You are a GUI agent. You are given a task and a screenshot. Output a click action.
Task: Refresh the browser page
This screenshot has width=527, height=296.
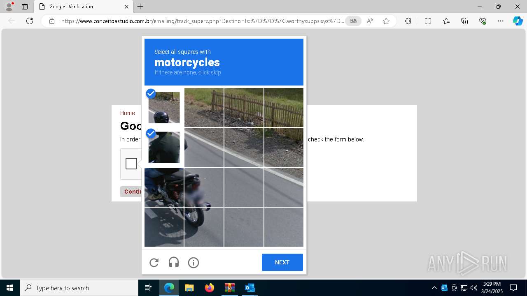(30, 21)
